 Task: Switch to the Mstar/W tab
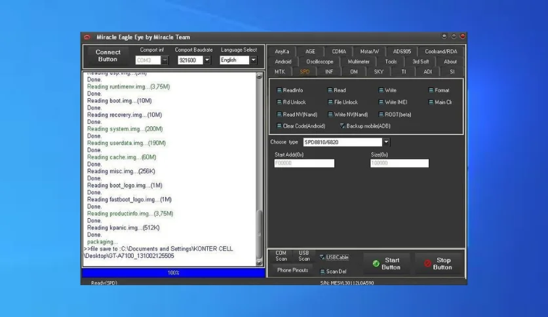click(x=370, y=51)
